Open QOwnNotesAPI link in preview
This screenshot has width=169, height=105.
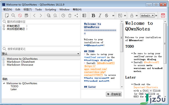click(x=151, y=62)
